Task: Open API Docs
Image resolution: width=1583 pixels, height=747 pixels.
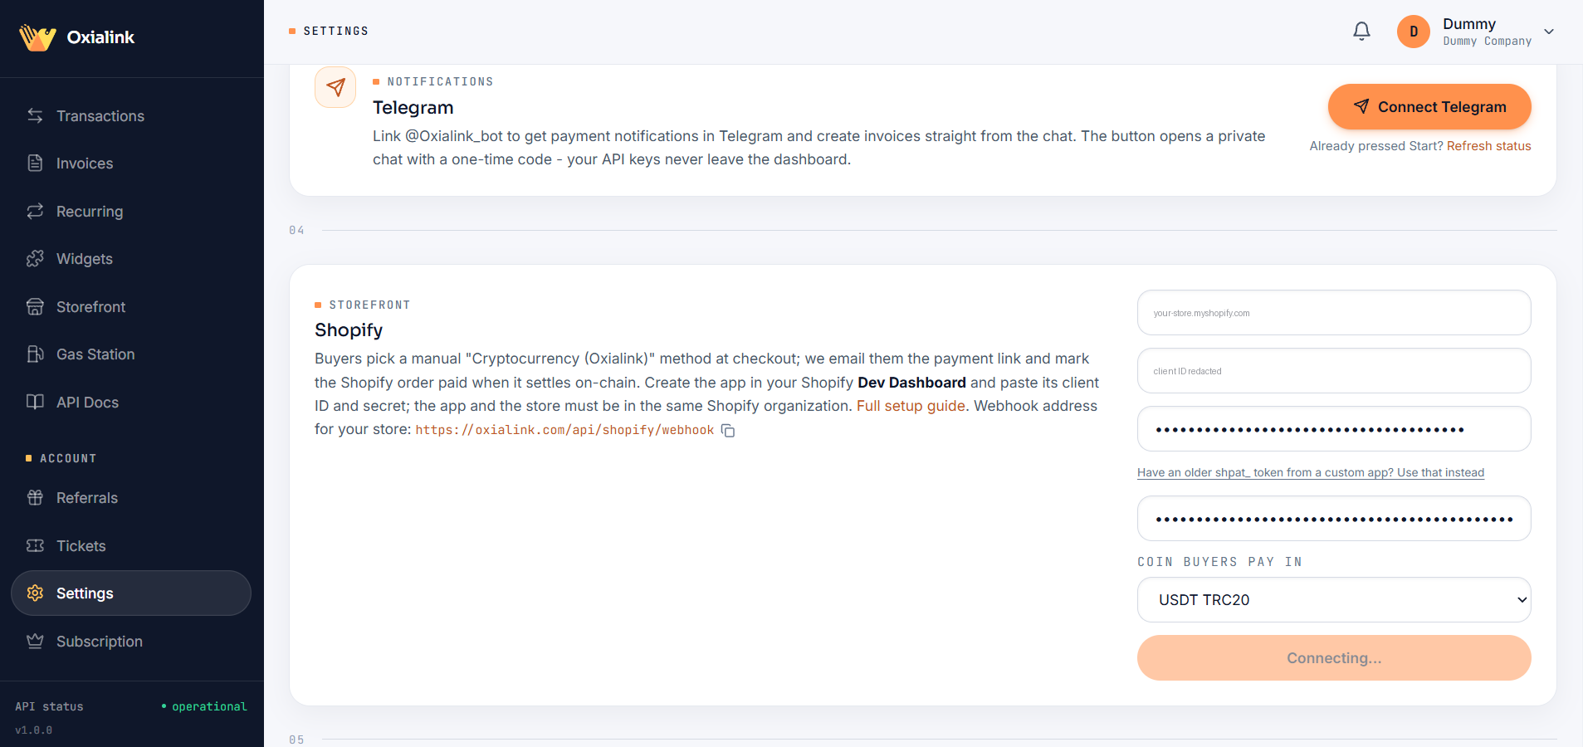Action: pos(131,403)
